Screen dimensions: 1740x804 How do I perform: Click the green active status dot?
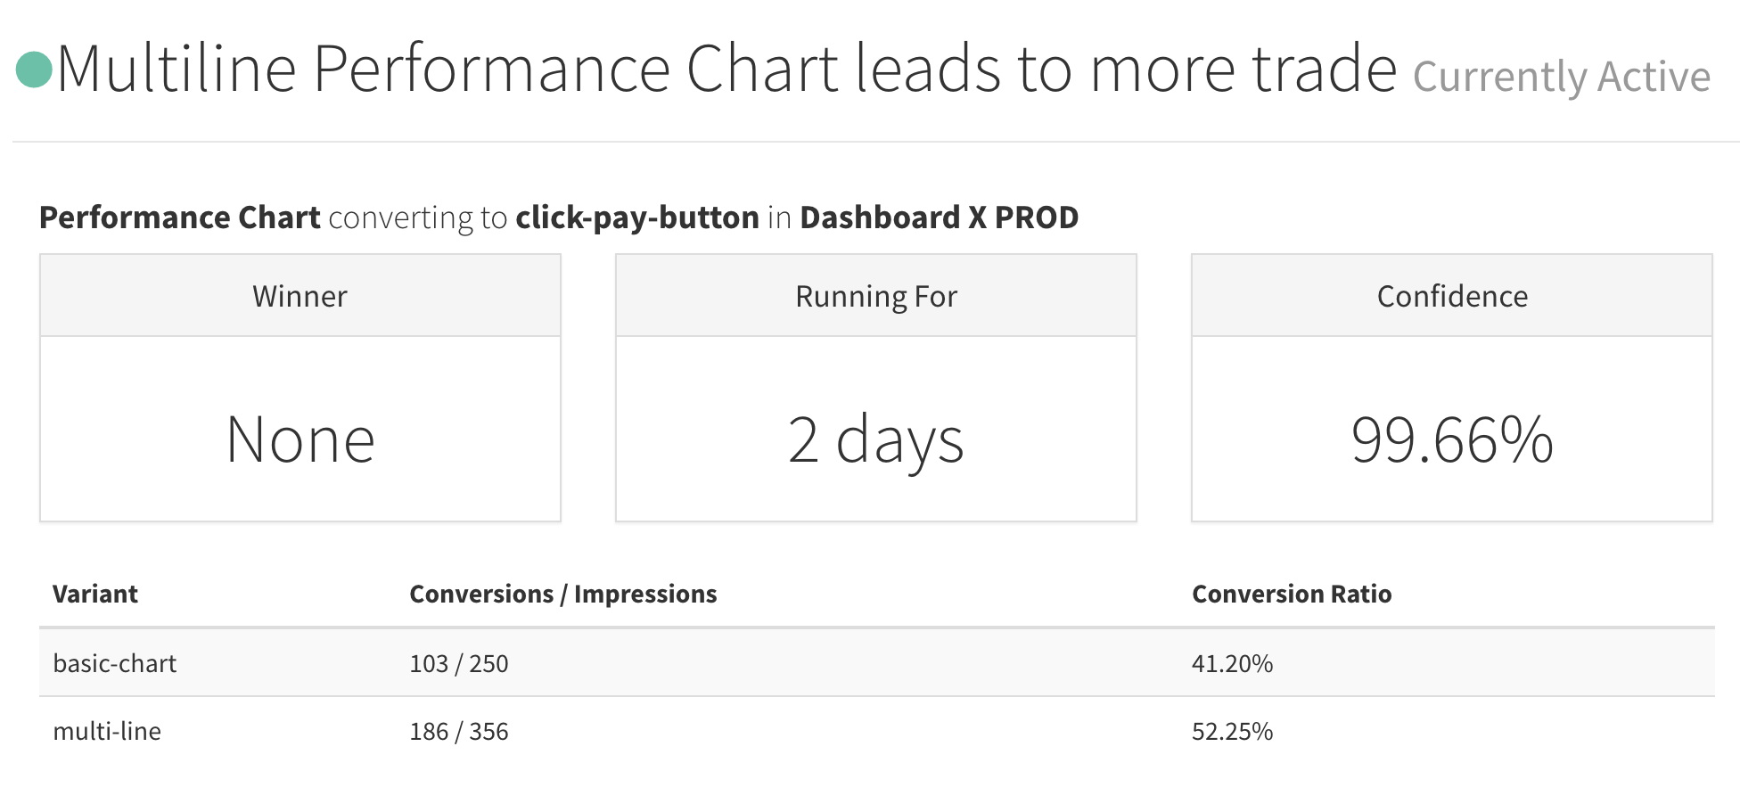[x=35, y=70]
